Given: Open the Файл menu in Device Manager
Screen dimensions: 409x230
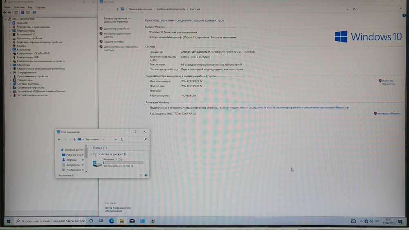Looking at the screenshot, I should [7, 7].
